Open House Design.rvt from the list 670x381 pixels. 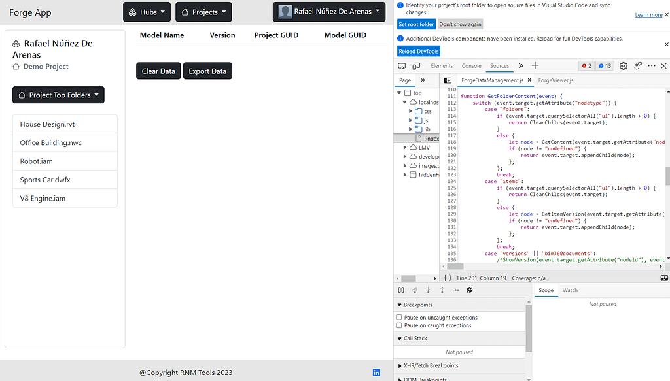[x=65, y=124]
